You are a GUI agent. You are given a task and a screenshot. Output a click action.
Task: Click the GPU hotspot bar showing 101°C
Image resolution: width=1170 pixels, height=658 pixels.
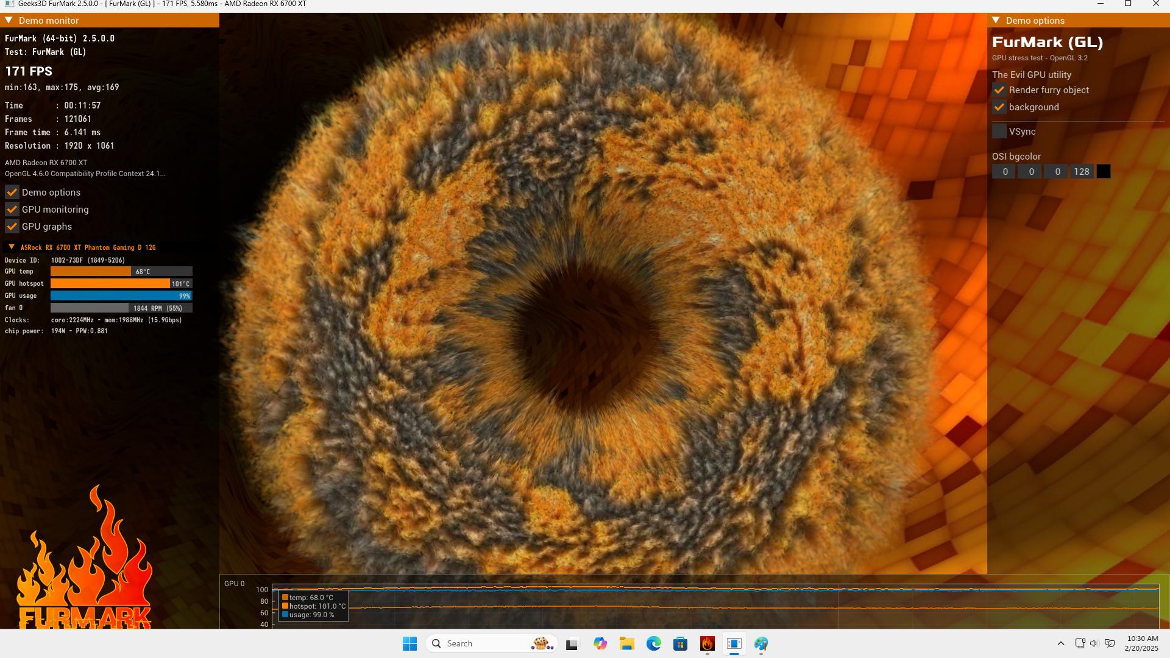pos(121,283)
